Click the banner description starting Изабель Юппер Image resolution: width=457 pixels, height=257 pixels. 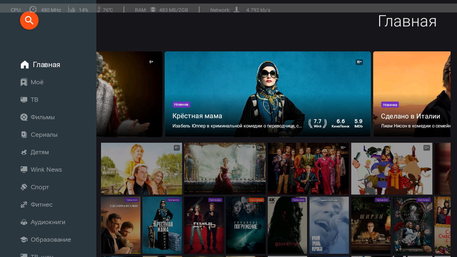pyautogui.click(x=237, y=126)
